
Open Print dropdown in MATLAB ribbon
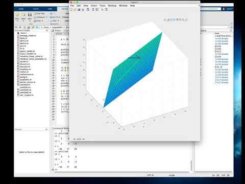pyautogui.click(x=38, y=21)
